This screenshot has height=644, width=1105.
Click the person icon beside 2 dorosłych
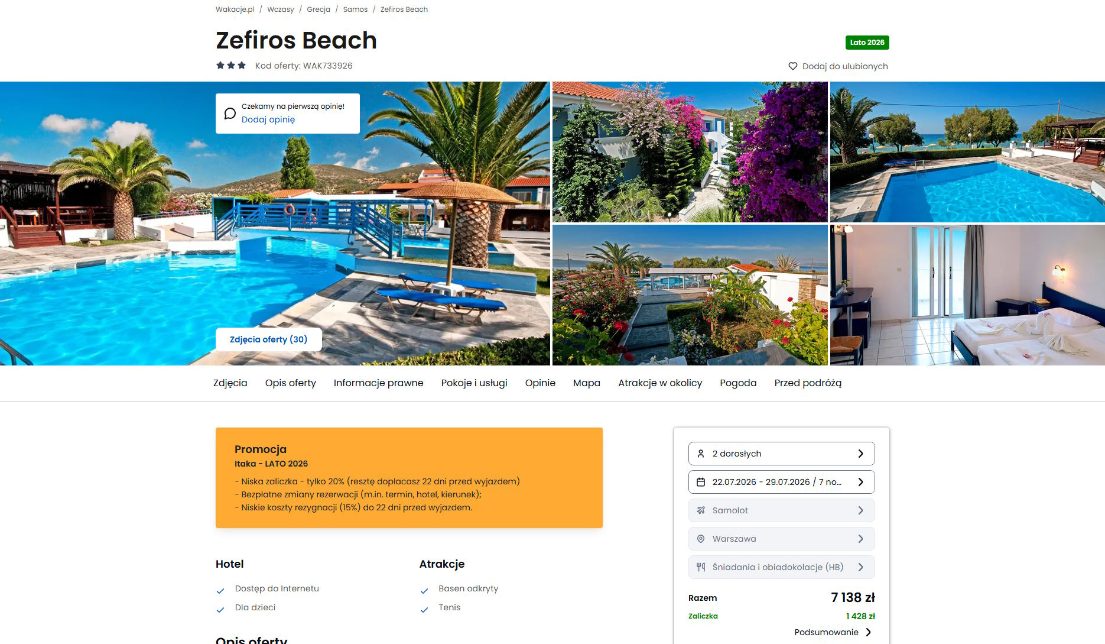pyautogui.click(x=701, y=454)
